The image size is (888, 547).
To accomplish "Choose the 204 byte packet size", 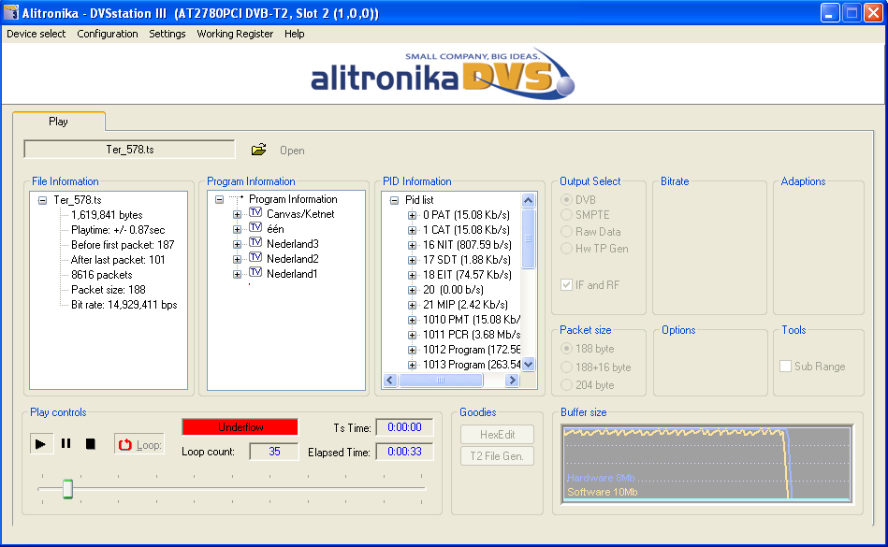I will (x=567, y=385).
